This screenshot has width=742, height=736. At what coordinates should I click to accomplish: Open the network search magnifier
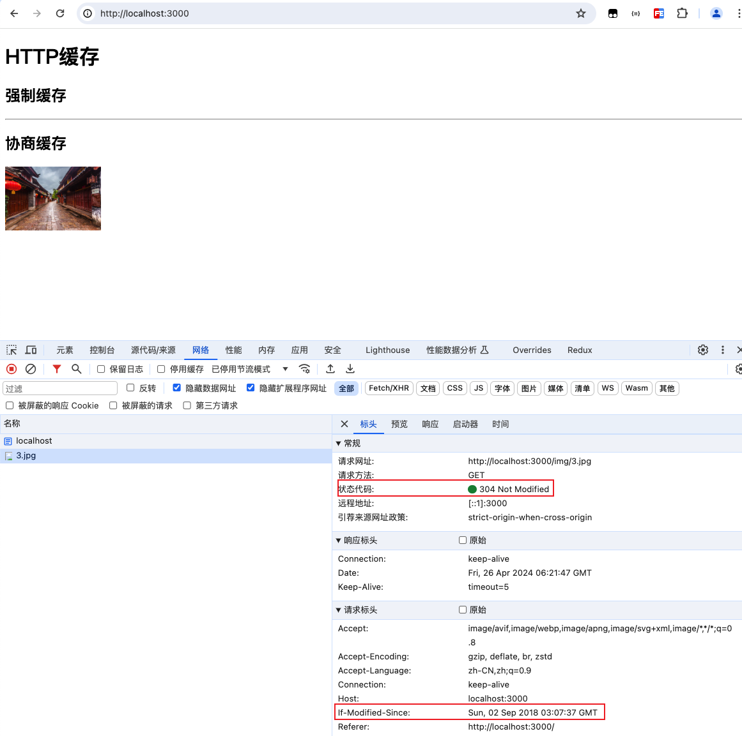[76, 369]
